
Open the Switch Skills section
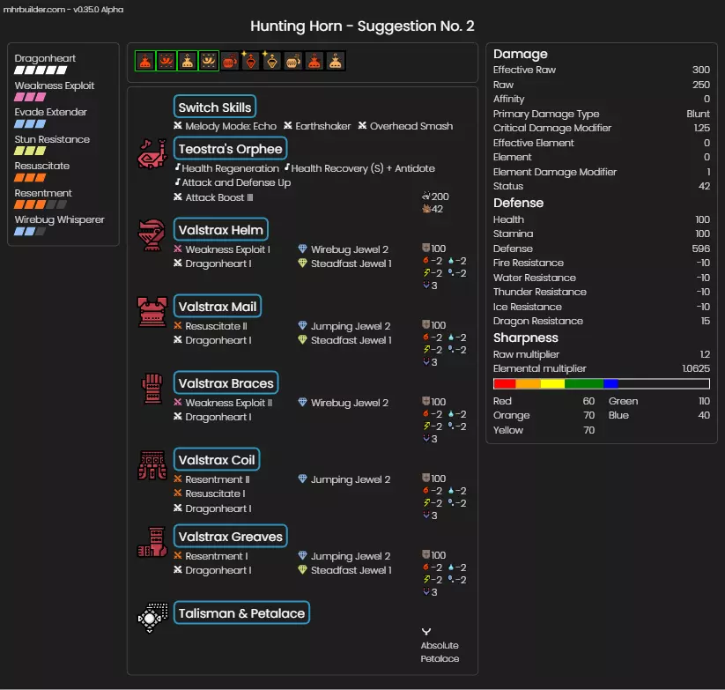(215, 107)
